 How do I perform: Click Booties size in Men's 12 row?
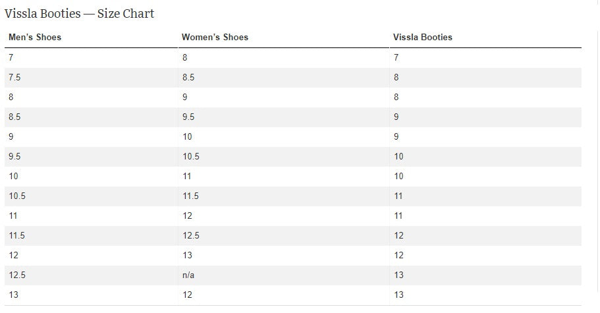398,255
